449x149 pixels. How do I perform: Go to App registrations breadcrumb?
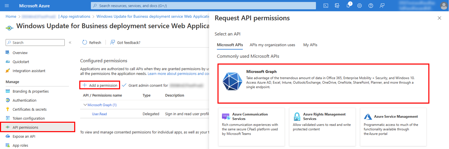75,16
